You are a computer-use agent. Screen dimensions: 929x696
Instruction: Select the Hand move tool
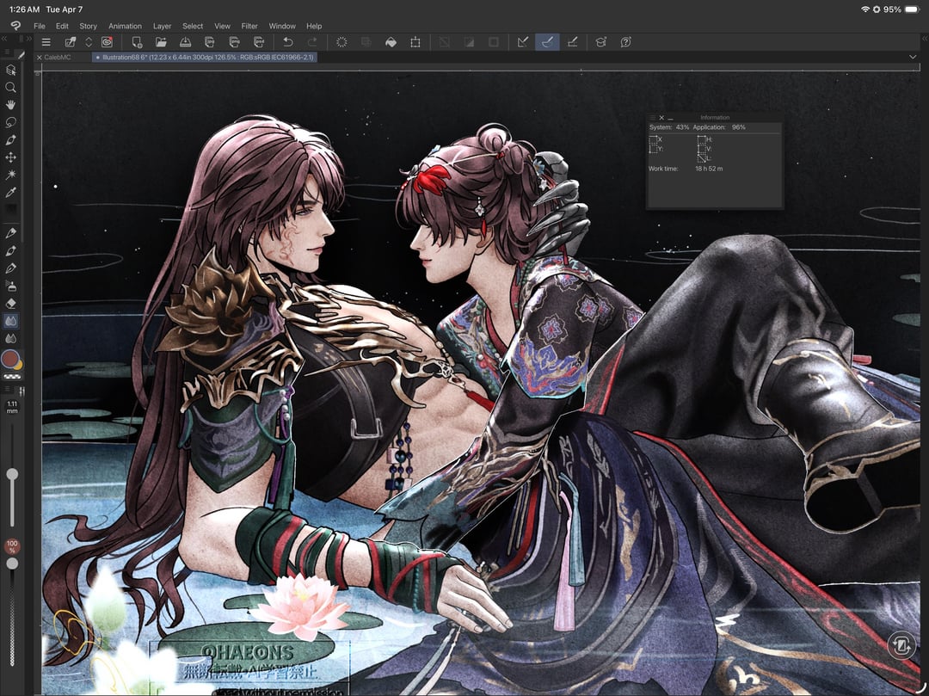click(11, 104)
